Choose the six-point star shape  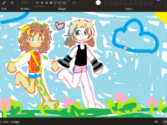(x=51, y=3)
